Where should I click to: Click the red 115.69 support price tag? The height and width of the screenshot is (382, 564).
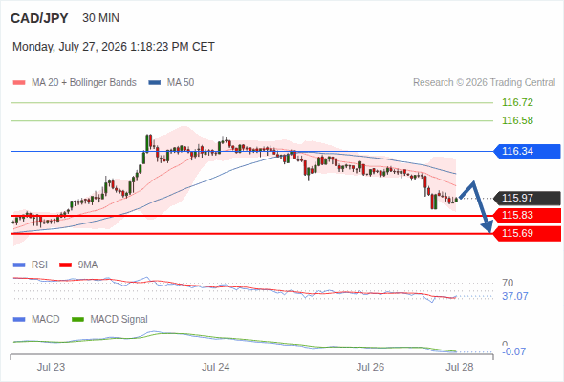[x=527, y=234]
